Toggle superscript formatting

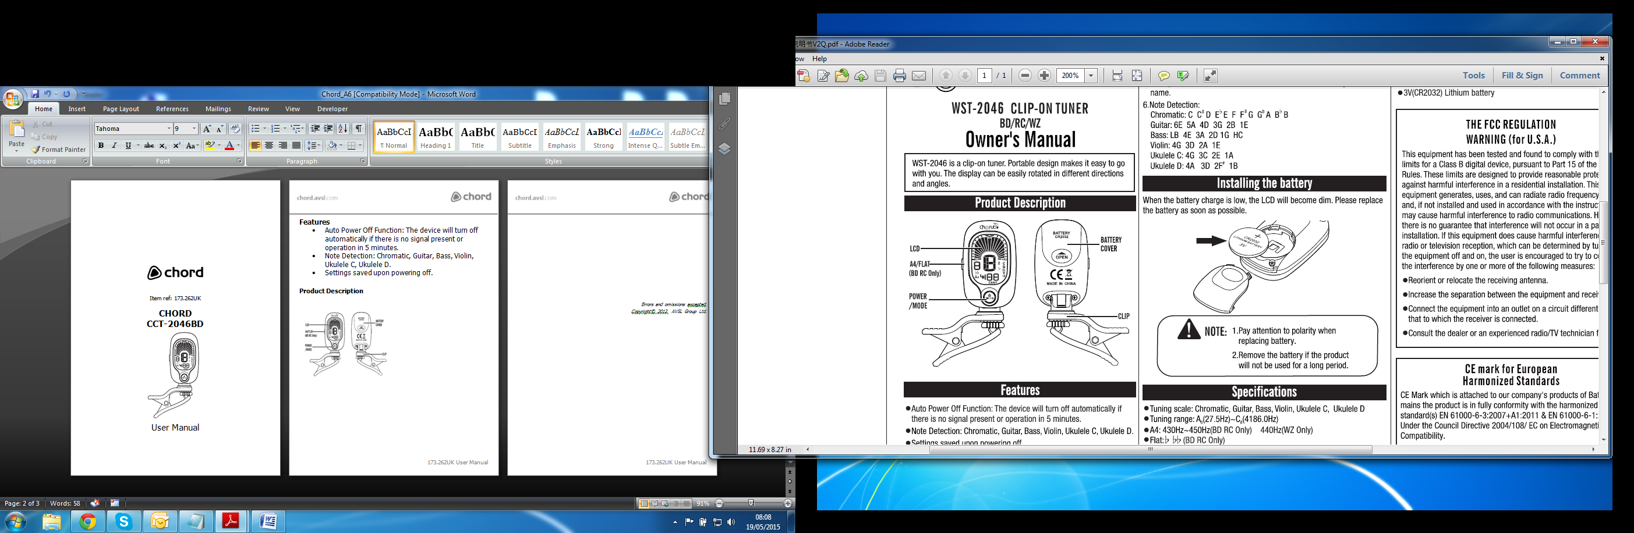tap(177, 146)
